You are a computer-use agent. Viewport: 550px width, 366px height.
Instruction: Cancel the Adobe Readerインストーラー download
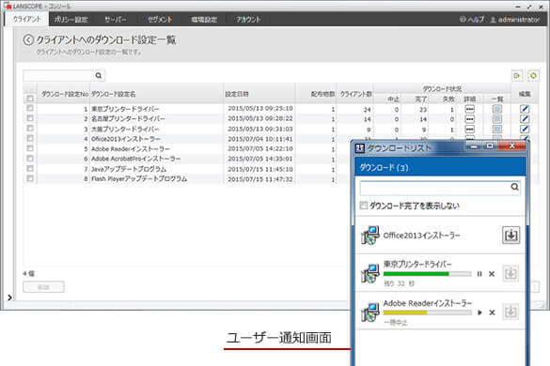(492, 313)
